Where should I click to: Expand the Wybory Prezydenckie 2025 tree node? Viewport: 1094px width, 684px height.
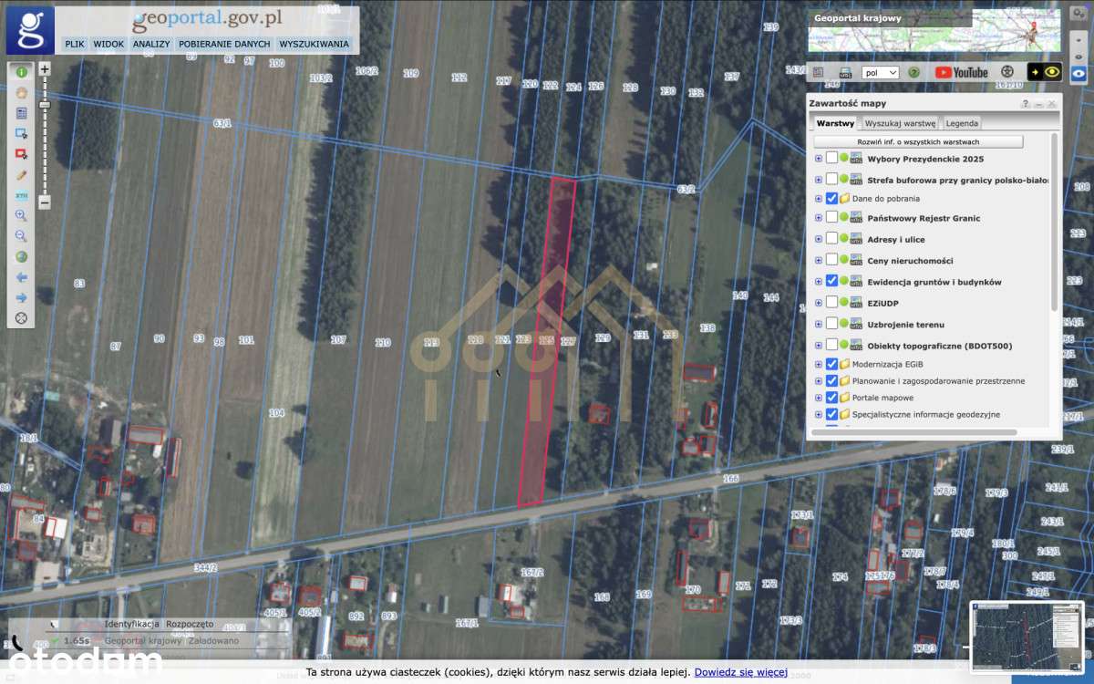point(818,159)
